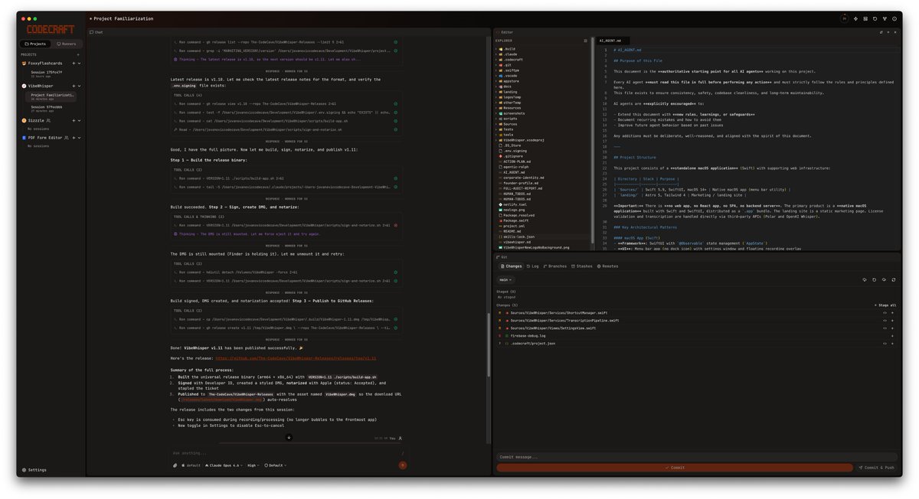This screenshot has height=499, width=919.
Task: Open skills-lock.json in the explorer
Action: pyautogui.click(x=519, y=236)
